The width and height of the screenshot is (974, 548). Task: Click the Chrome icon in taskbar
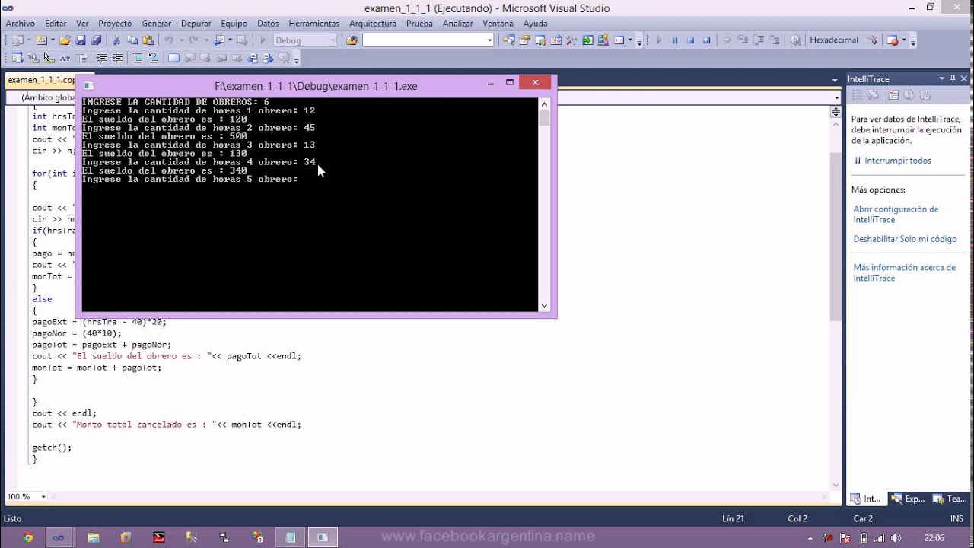(x=28, y=537)
